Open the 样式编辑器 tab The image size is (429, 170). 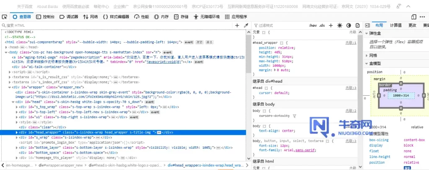point(116,17)
